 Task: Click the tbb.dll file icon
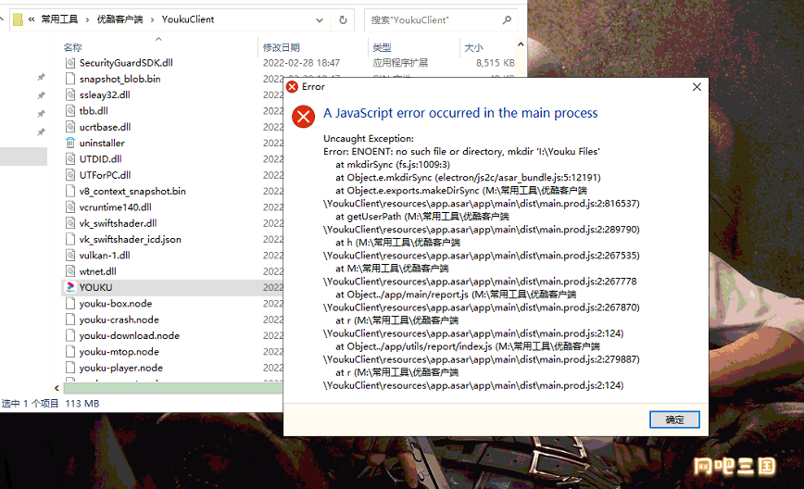(70, 111)
